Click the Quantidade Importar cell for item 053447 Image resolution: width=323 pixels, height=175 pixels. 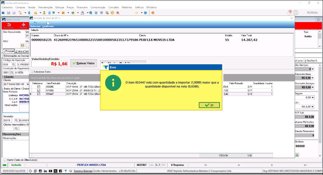point(263,94)
